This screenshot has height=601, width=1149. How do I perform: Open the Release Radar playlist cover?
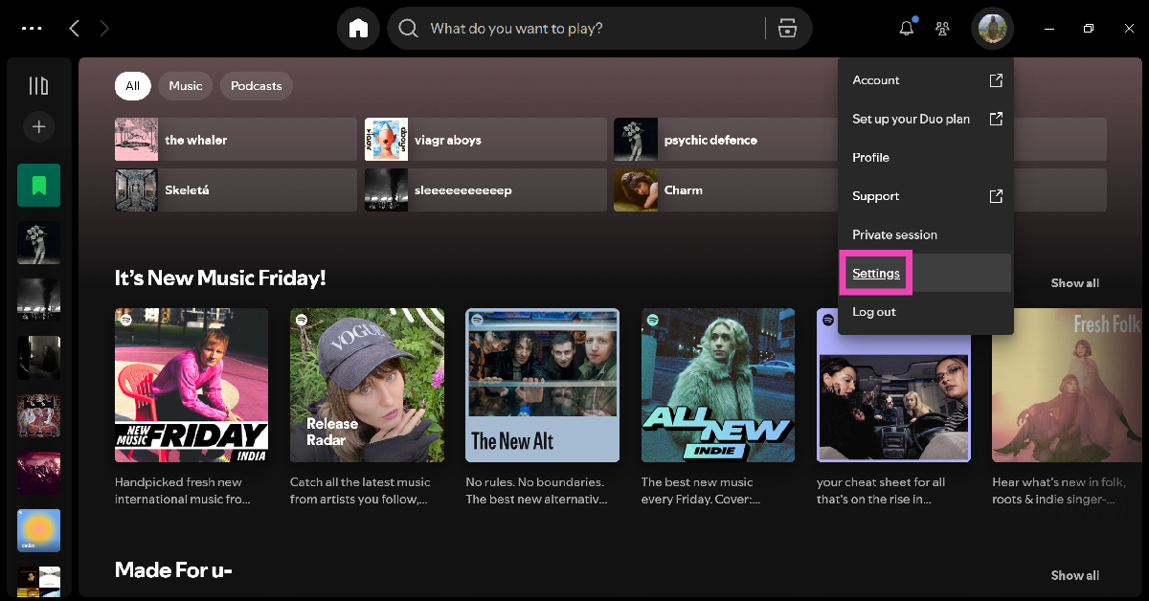click(367, 385)
